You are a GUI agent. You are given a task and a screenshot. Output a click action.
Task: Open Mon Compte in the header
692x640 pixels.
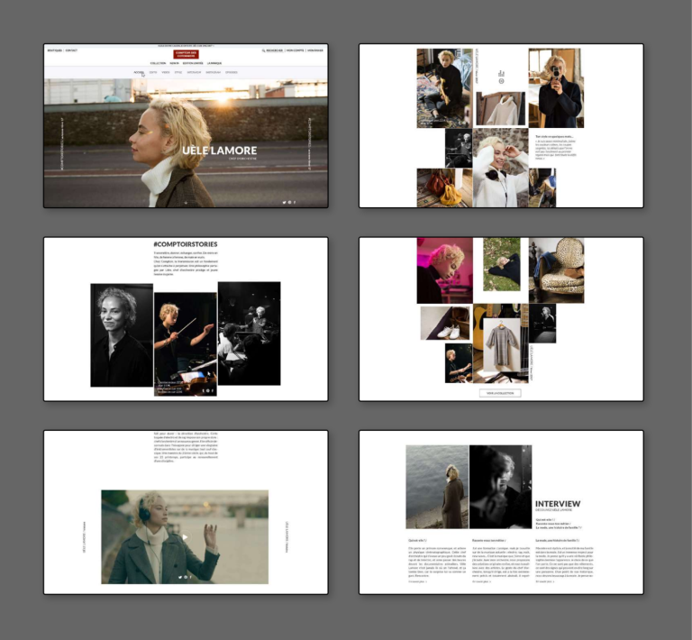point(295,50)
